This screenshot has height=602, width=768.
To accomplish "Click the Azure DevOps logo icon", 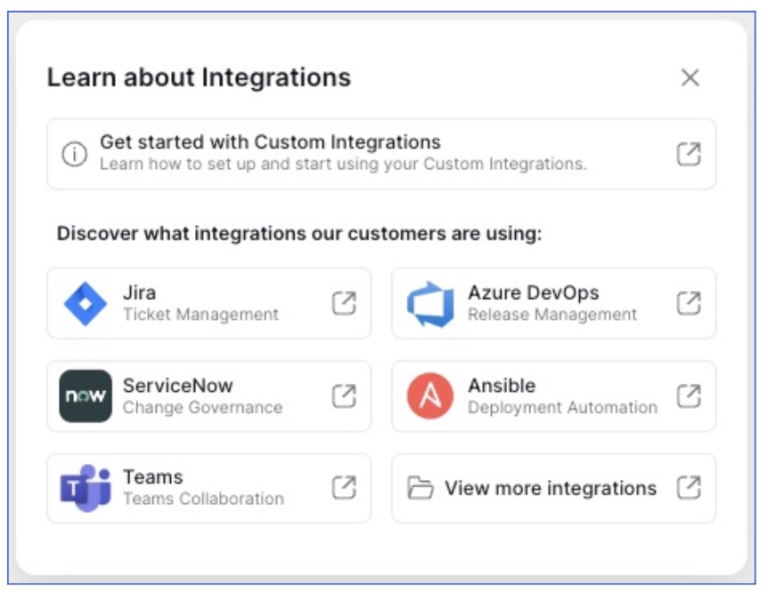I will (430, 304).
